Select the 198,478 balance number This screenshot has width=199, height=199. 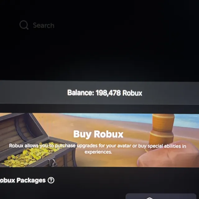point(108,93)
